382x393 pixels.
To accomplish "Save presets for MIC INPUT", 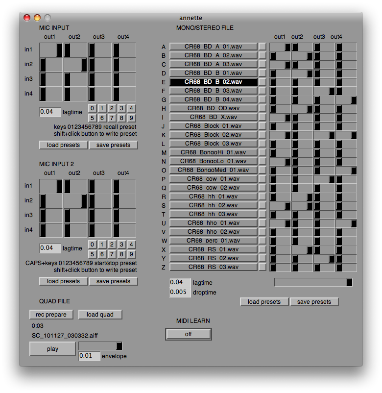I will click(113, 145).
